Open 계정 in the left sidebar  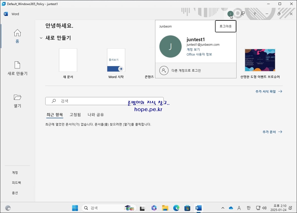point(15,173)
